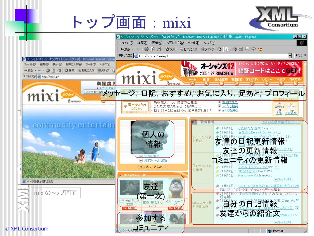Open the View (表示) menu in the front window
Viewport: 314px width, 236px height.
pyautogui.click(x=157, y=43)
